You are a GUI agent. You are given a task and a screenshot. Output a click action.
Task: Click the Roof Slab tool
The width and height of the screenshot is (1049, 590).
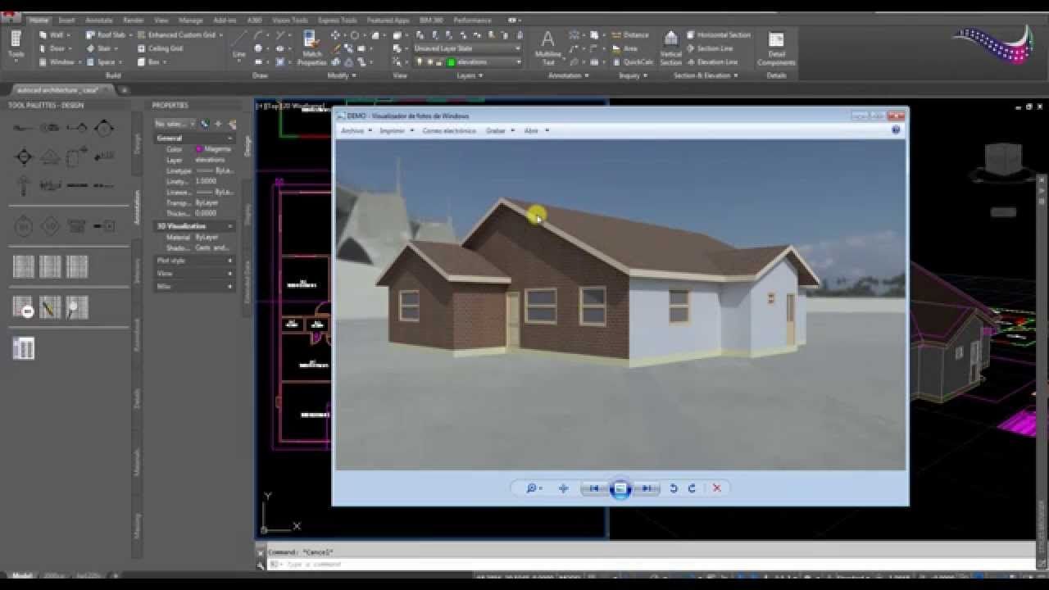[x=107, y=35]
